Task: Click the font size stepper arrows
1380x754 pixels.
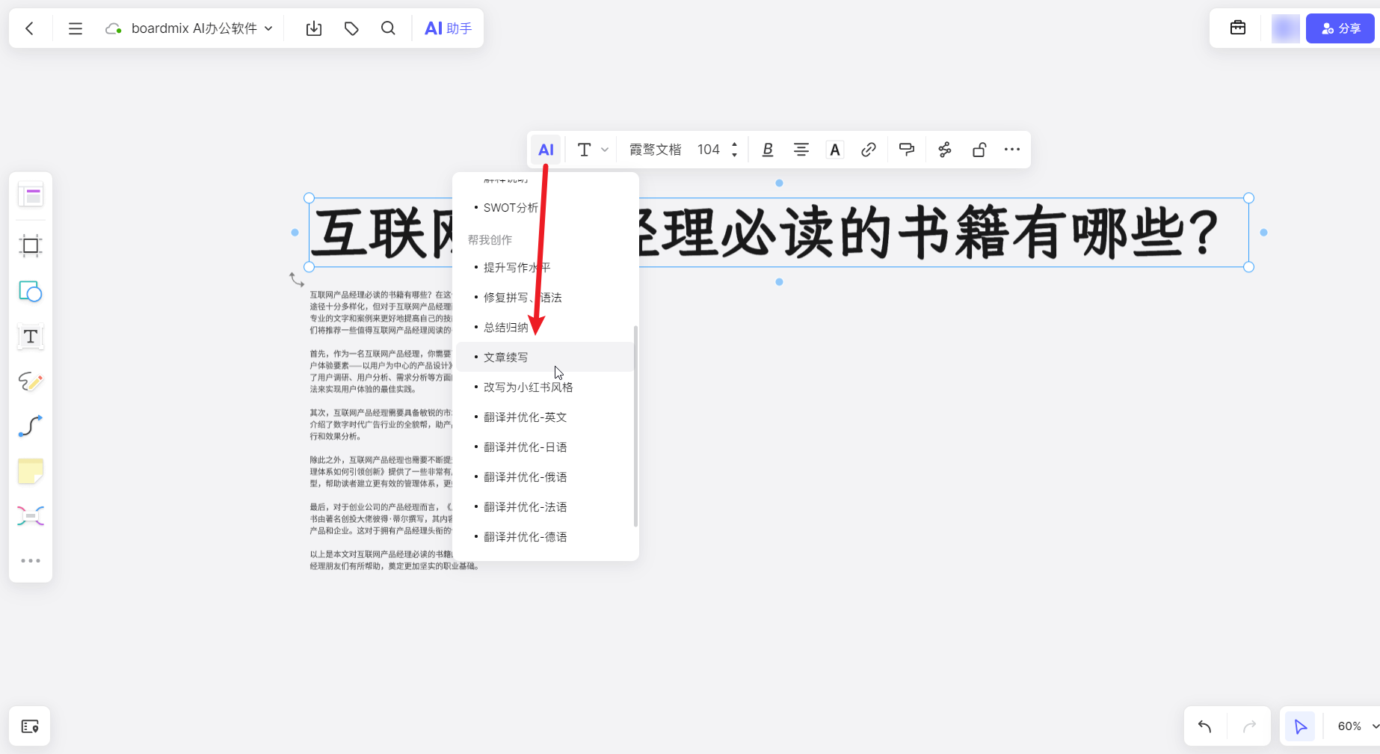Action: [734, 150]
